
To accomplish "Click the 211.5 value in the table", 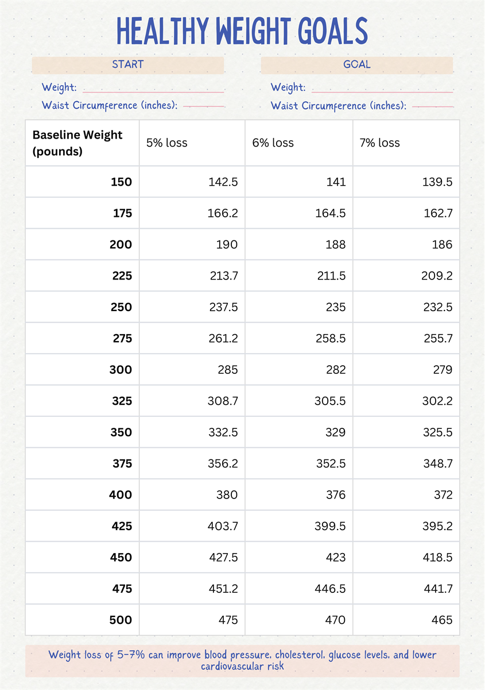I will click(331, 276).
